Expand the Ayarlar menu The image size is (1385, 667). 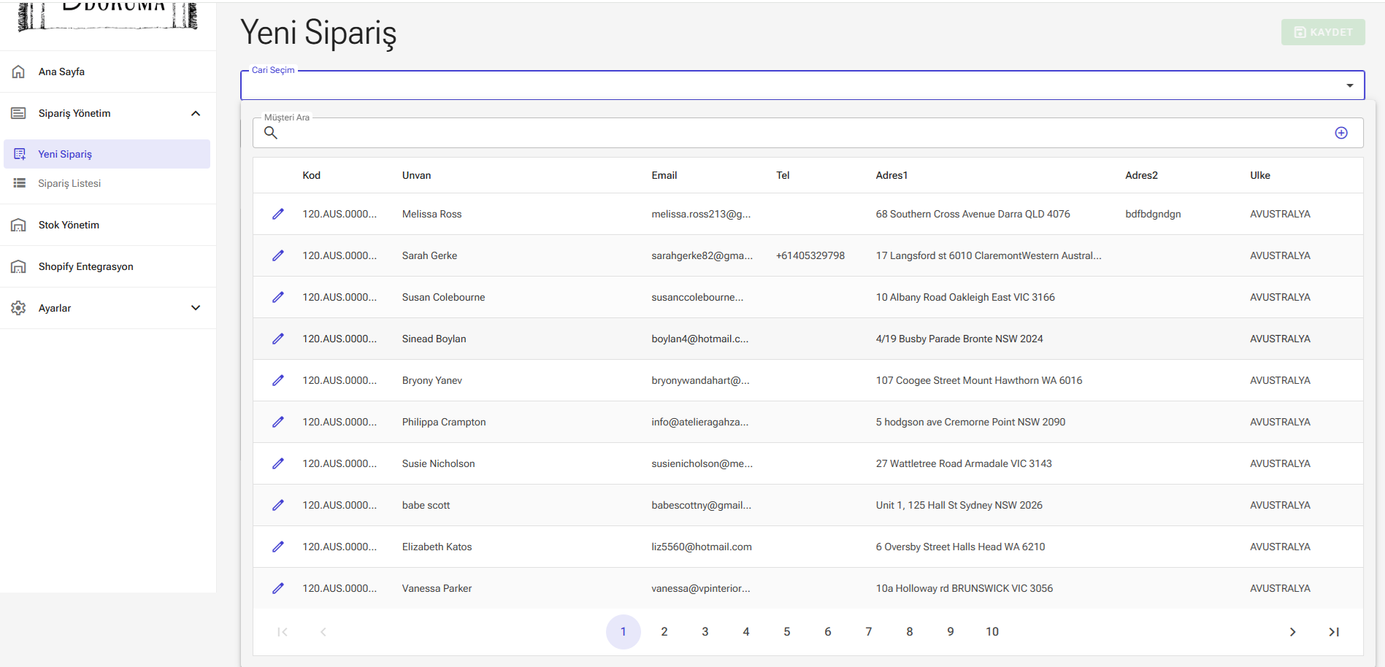click(x=196, y=308)
